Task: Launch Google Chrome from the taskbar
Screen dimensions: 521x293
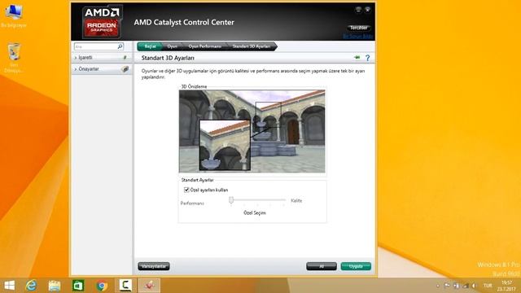Action: pos(102,286)
